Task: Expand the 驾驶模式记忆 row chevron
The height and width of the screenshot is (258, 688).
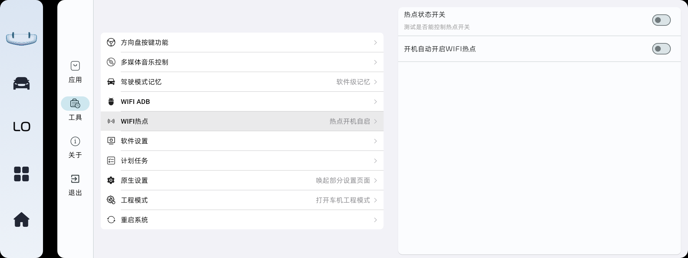Action: [375, 82]
